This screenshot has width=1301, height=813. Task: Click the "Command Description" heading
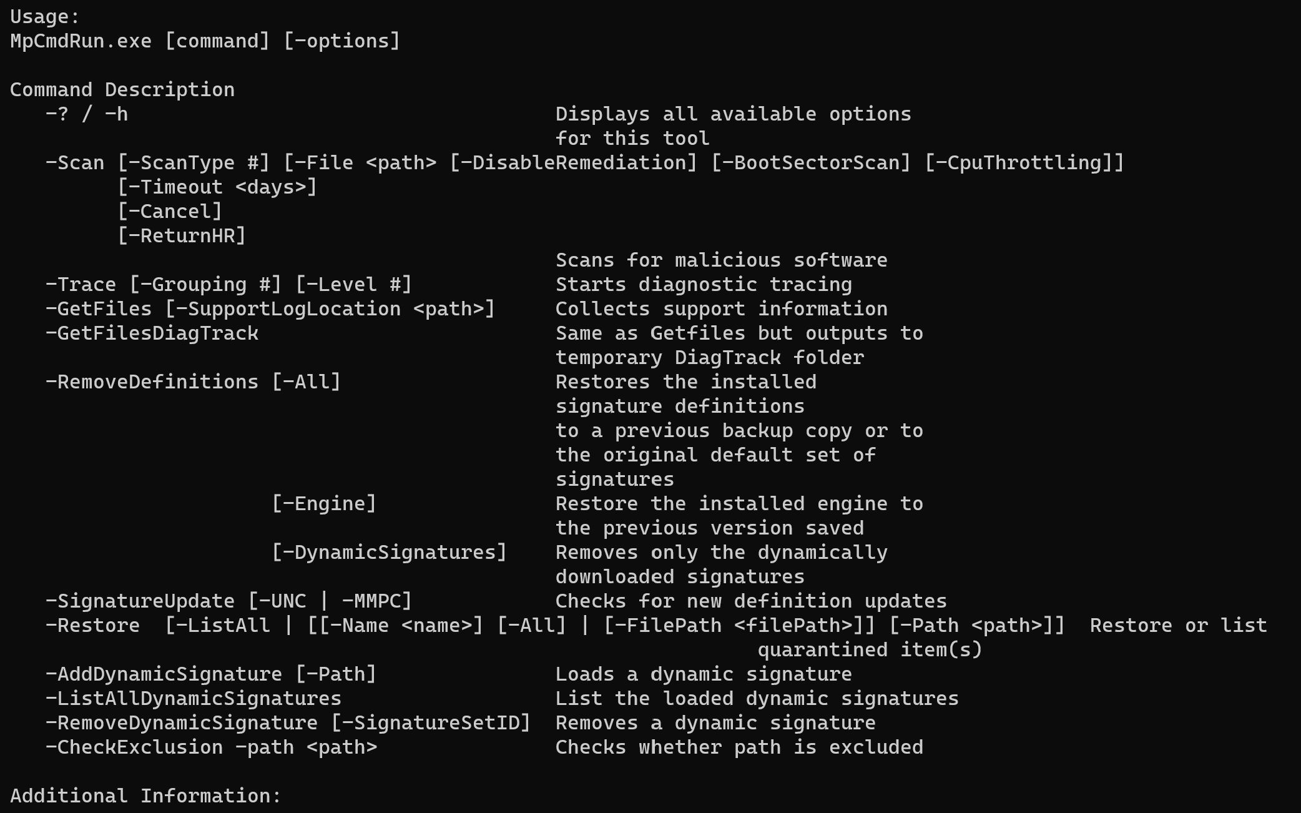point(122,90)
